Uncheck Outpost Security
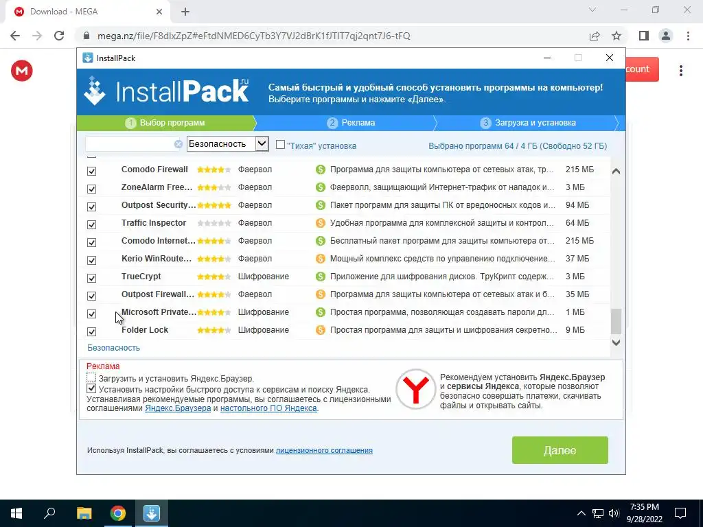The height and width of the screenshot is (527, 703). pyautogui.click(x=91, y=207)
